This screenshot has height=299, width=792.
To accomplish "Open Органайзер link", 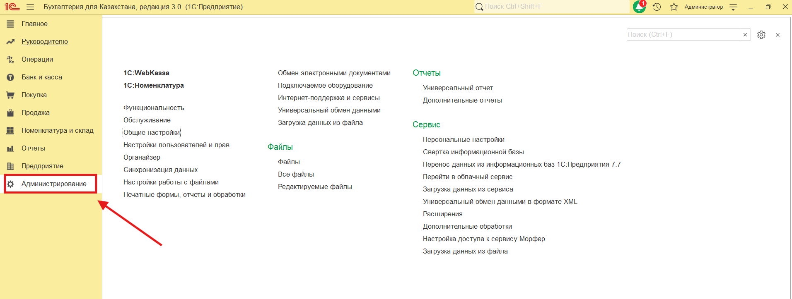I will [142, 158].
